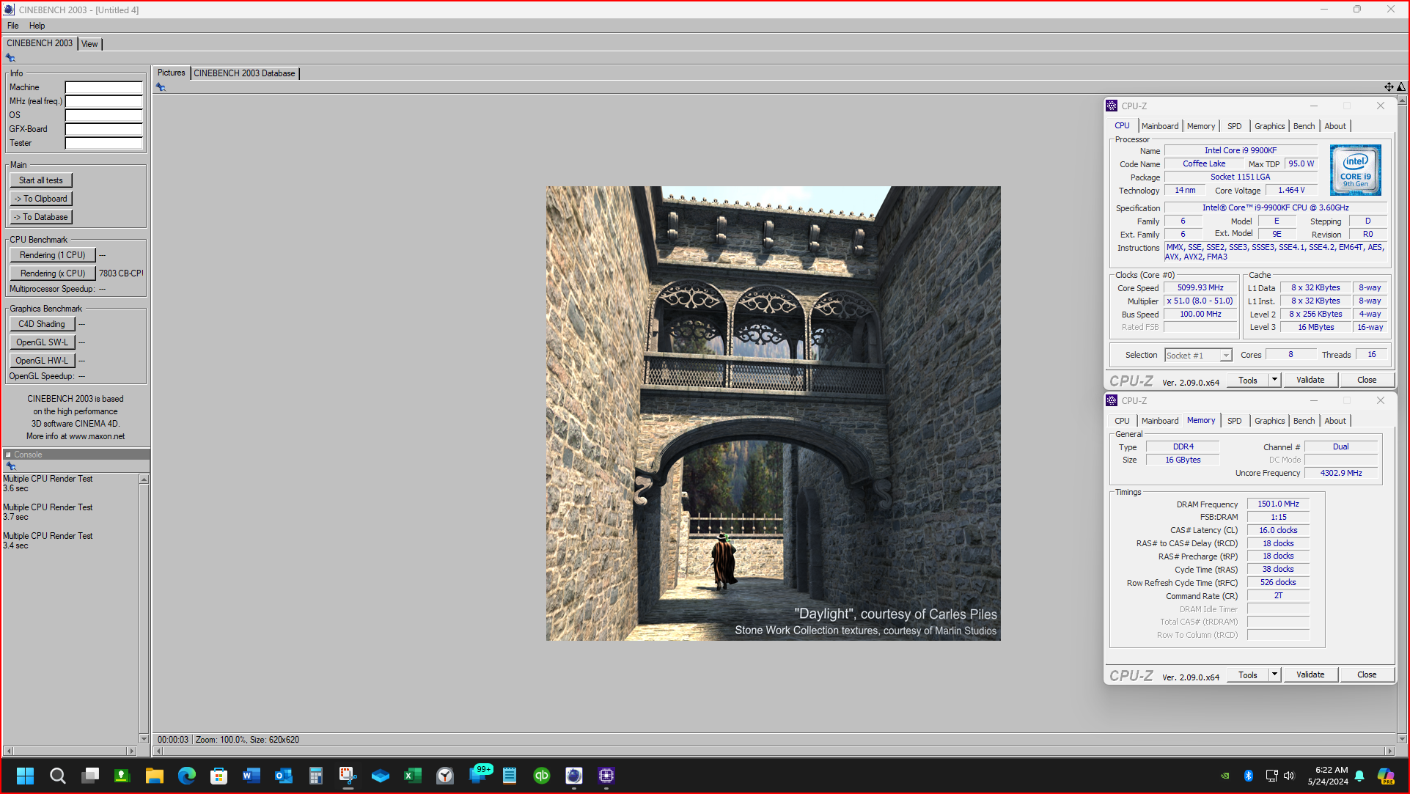Click the Console scrollbar down arrow
1410x794 pixels.
pyautogui.click(x=144, y=738)
